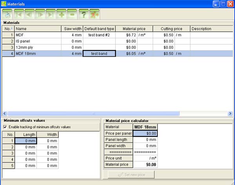235x185 pixels.
Task: Click the horizontal scrollbar thumb
Action: pyautogui.click(x=94, y=114)
